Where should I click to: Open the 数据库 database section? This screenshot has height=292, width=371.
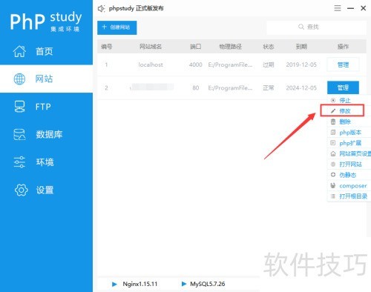click(x=46, y=134)
